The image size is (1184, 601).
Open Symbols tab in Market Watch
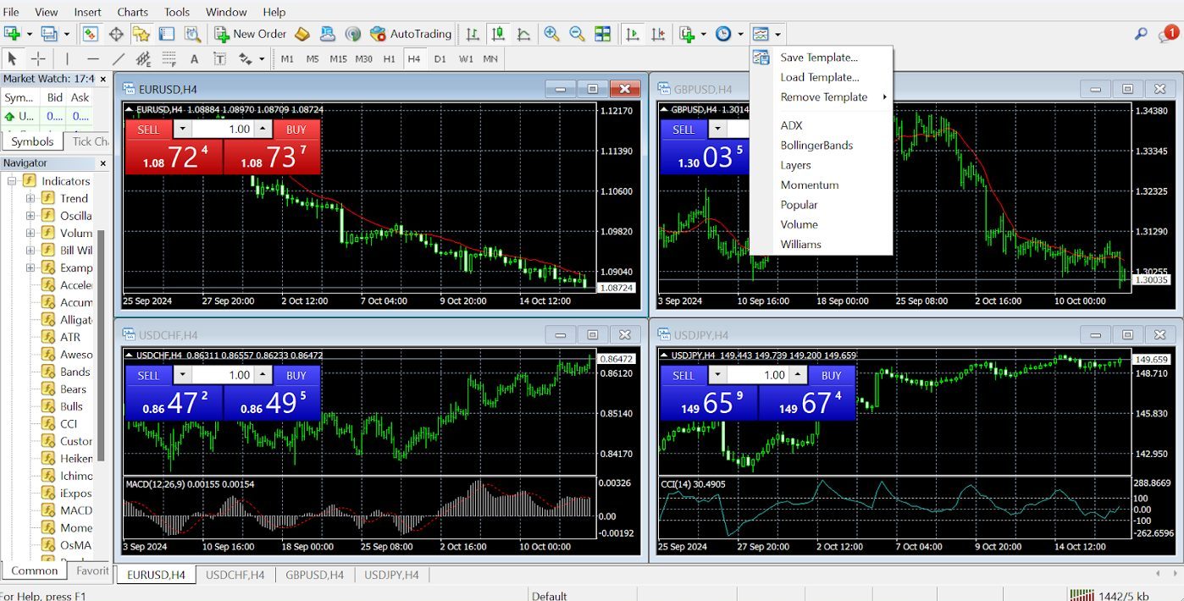[32, 141]
